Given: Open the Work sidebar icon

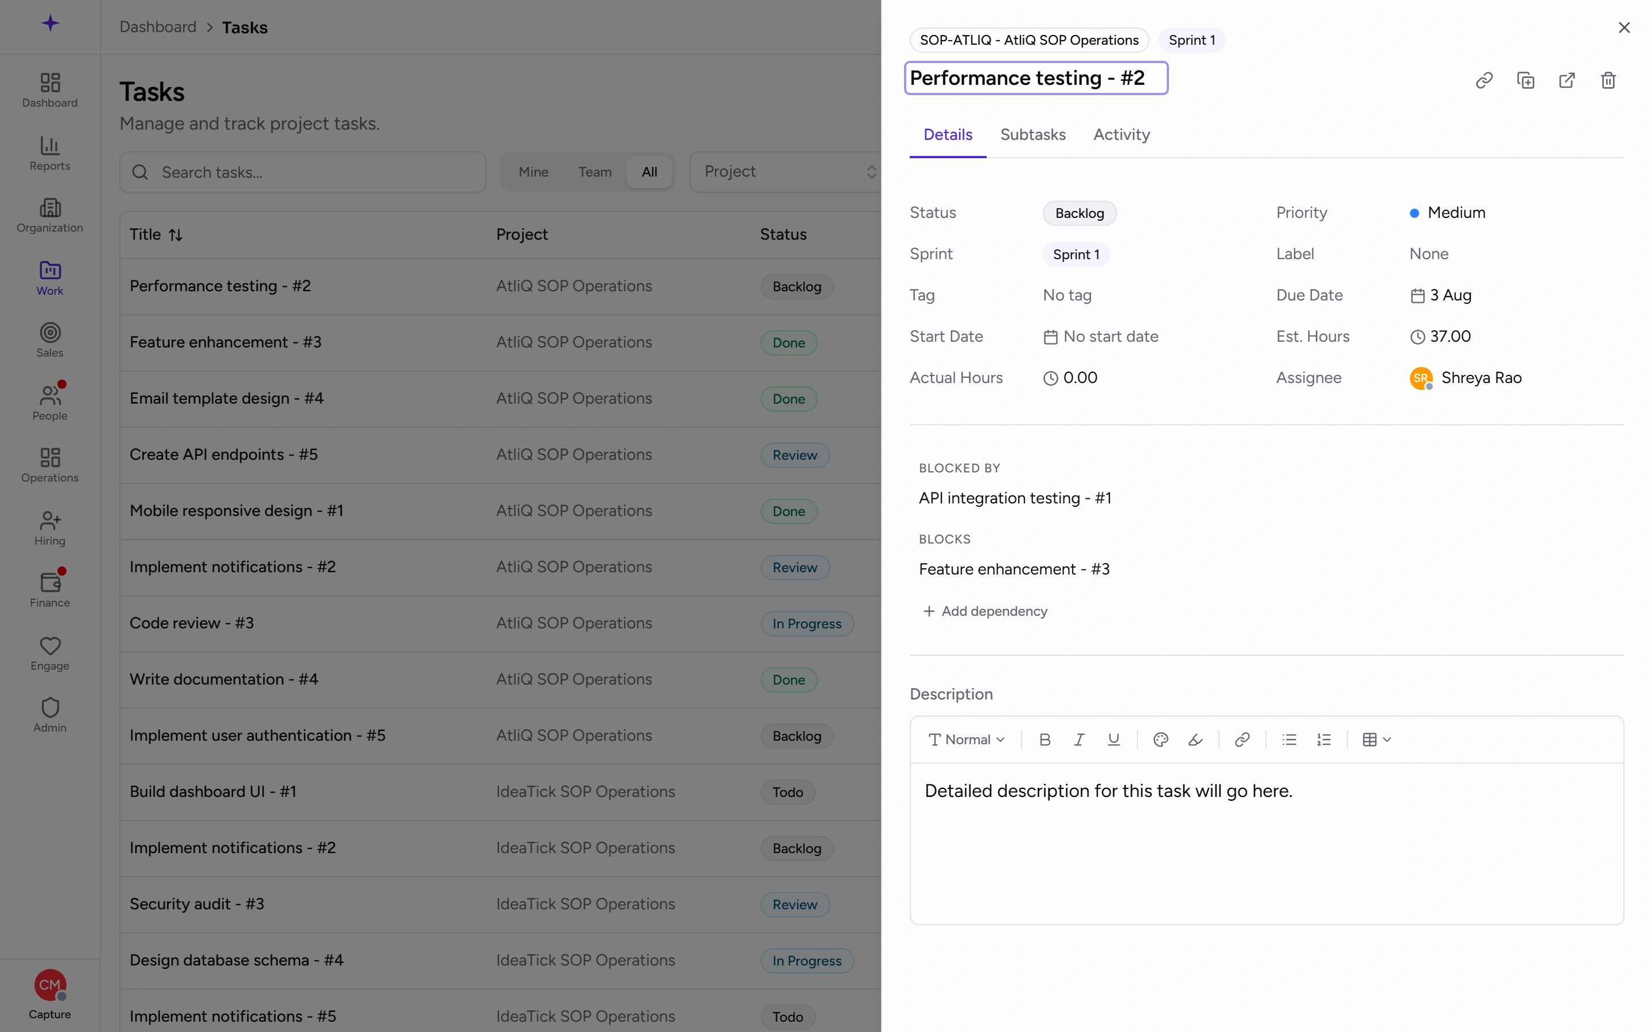Looking at the screenshot, I should click(x=50, y=279).
